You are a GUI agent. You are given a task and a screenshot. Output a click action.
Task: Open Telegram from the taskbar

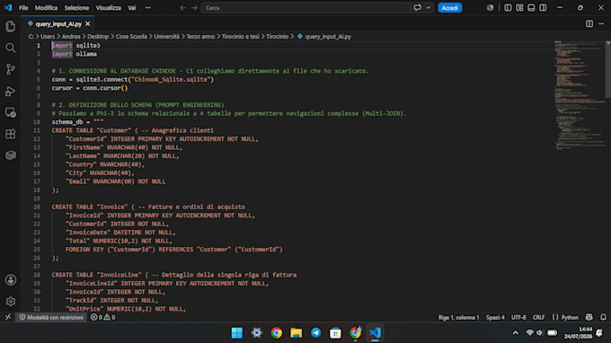(x=315, y=333)
